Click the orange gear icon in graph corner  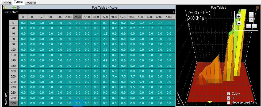pos(258,8)
